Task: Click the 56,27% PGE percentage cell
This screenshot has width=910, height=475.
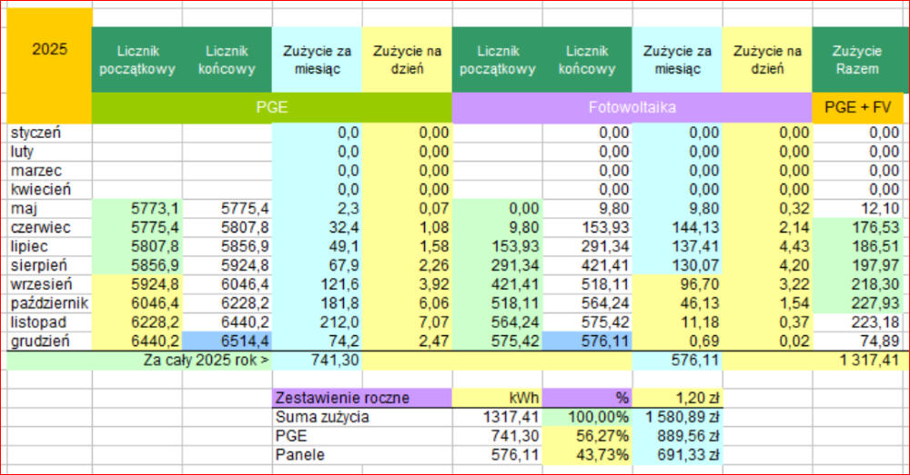Action: click(x=587, y=435)
